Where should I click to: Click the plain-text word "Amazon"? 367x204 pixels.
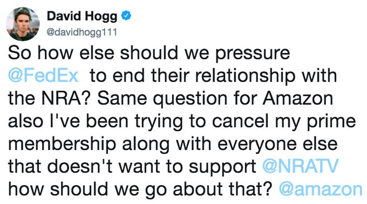pos(298,98)
